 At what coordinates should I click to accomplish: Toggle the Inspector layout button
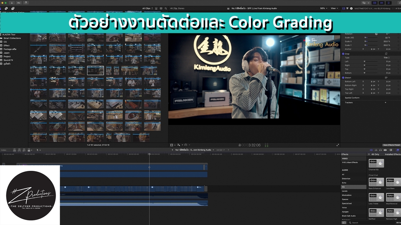(x=388, y=3)
